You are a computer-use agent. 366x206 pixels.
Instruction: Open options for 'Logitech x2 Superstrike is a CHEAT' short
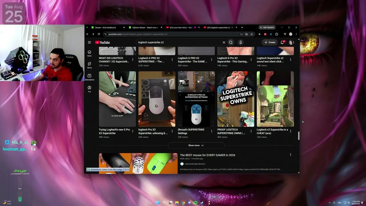[x=291, y=131]
